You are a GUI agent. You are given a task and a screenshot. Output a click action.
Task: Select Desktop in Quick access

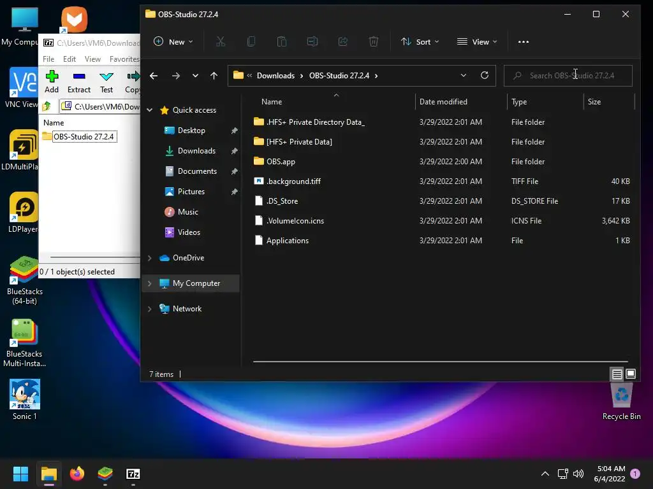tap(191, 131)
